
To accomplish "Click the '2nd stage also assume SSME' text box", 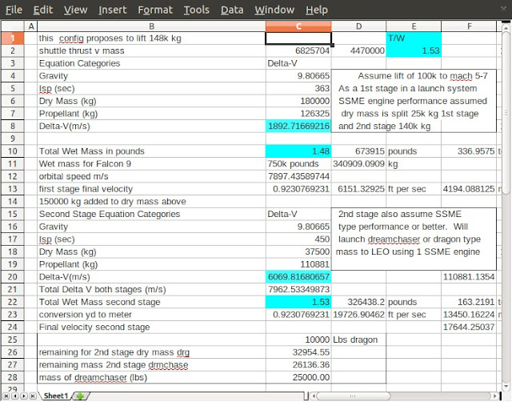I will click(x=414, y=239).
